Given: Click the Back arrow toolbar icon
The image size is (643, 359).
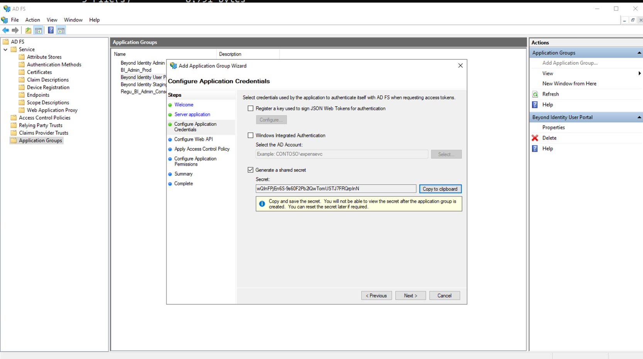Looking at the screenshot, I should pos(6,30).
